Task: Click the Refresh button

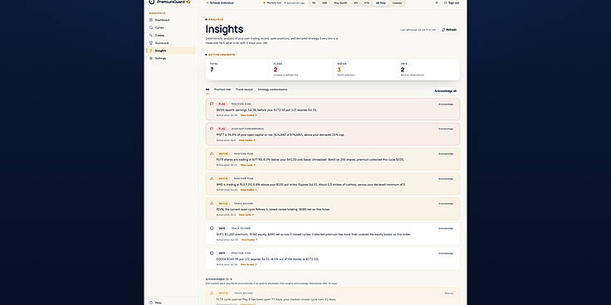Action: point(449,30)
